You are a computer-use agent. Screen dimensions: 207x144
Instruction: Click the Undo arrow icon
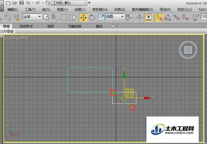tap(28, 3)
